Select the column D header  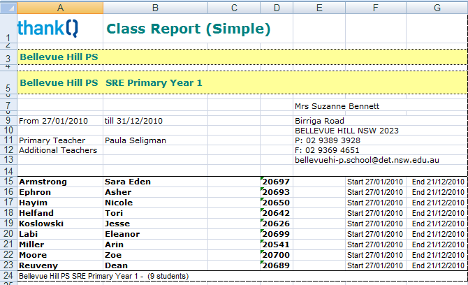click(277, 8)
